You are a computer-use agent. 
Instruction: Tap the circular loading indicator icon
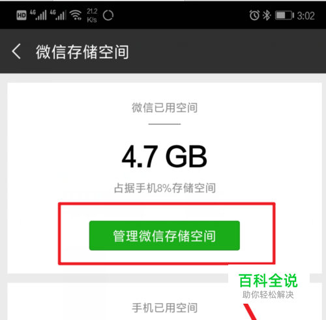108,16
